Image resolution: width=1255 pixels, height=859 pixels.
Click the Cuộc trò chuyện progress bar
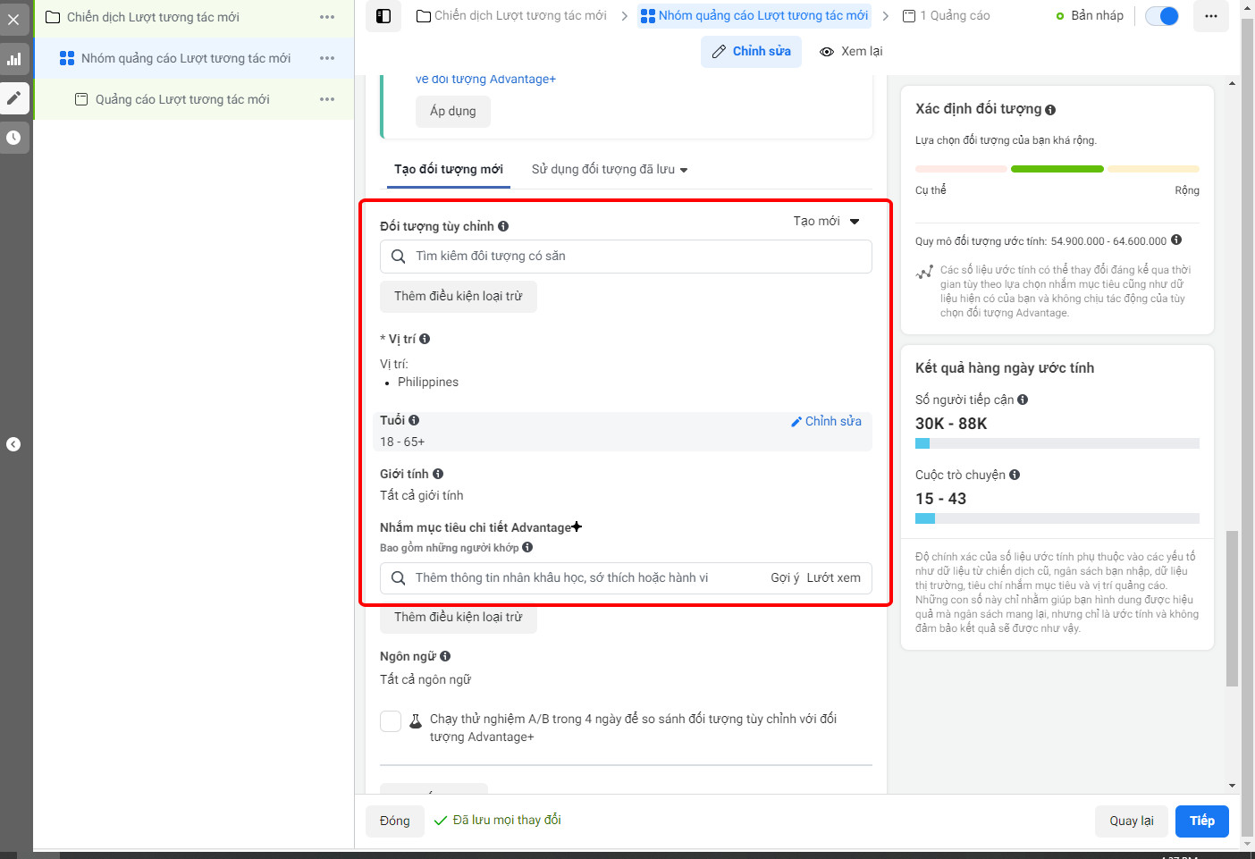(x=1057, y=518)
